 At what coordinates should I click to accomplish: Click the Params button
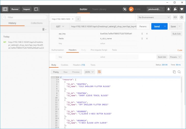(x=143, y=26)
